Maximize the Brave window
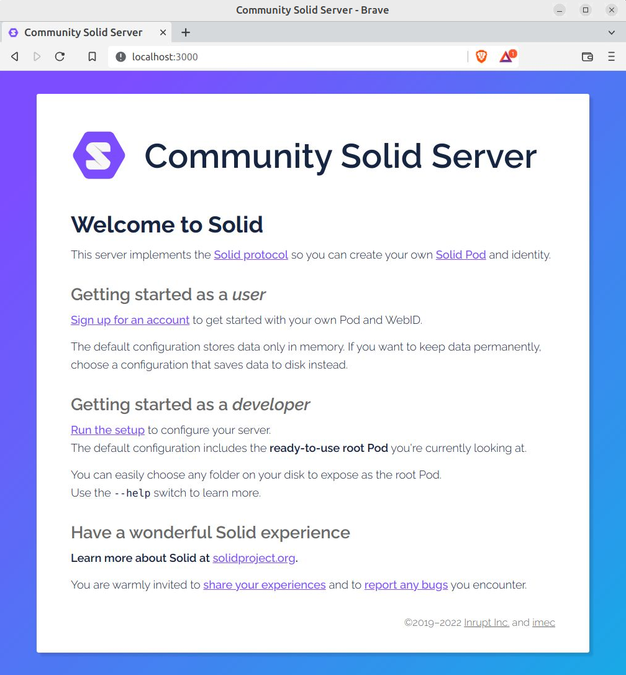 point(586,10)
